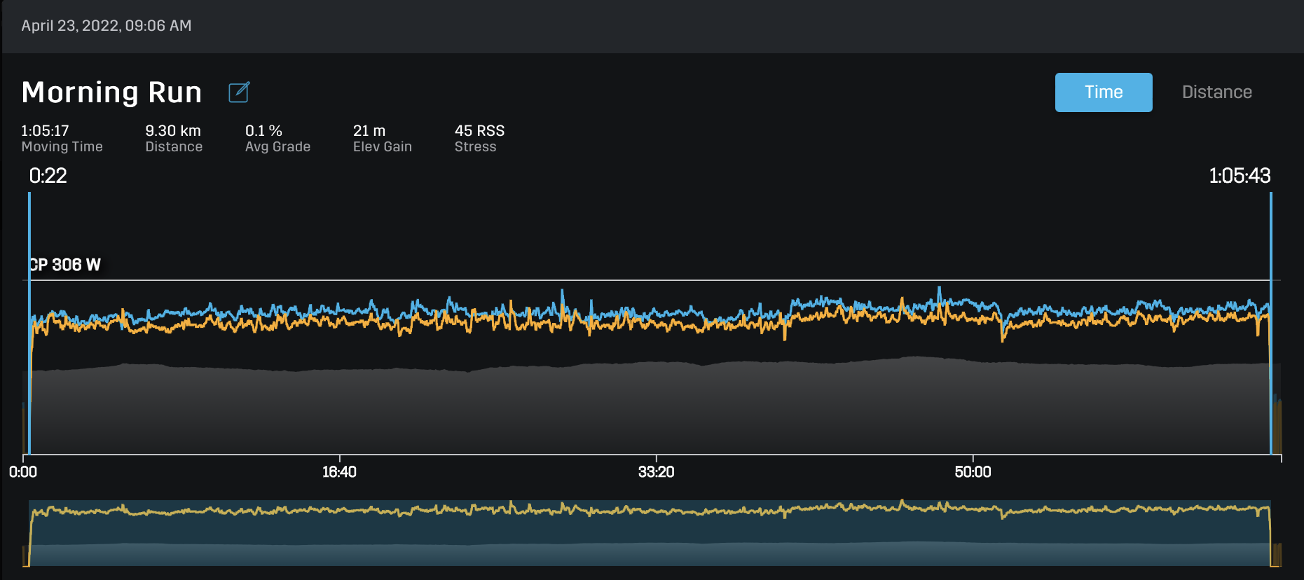Click the 45 RSS Stress stat

point(479,138)
